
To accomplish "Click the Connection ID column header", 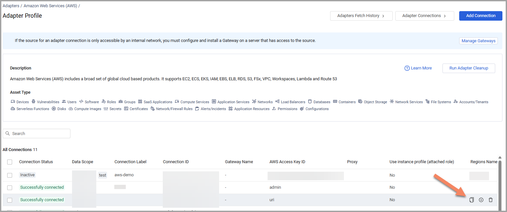I will (176, 162).
